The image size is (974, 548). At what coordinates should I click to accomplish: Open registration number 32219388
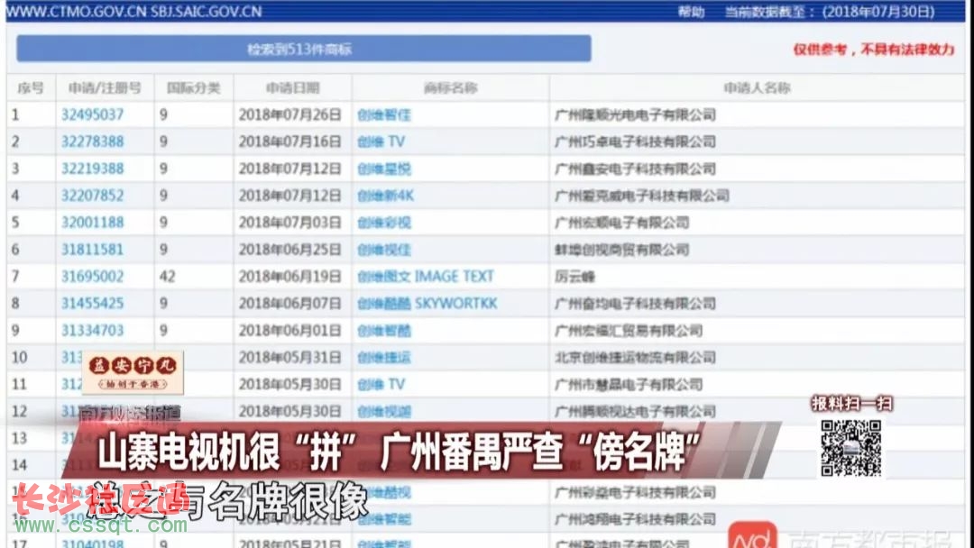pyautogui.click(x=92, y=169)
